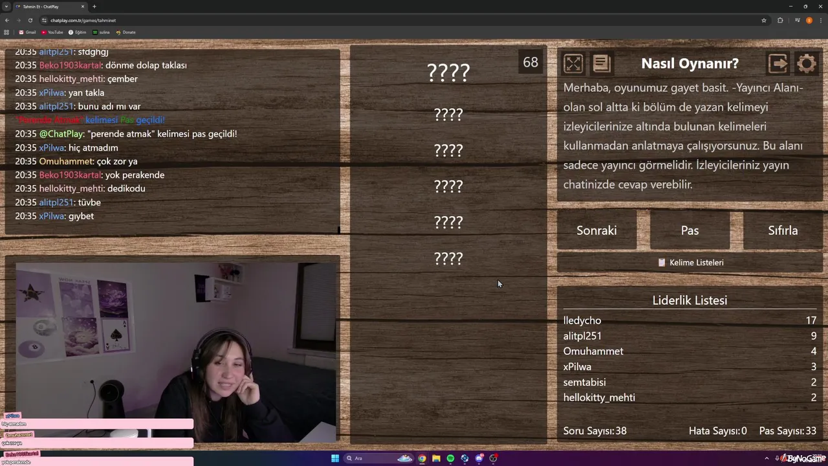Image resolution: width=828 pixels, height=466 pixels.
Task: Click lledycho in the leaderboard
Action: tap(582, 320)
